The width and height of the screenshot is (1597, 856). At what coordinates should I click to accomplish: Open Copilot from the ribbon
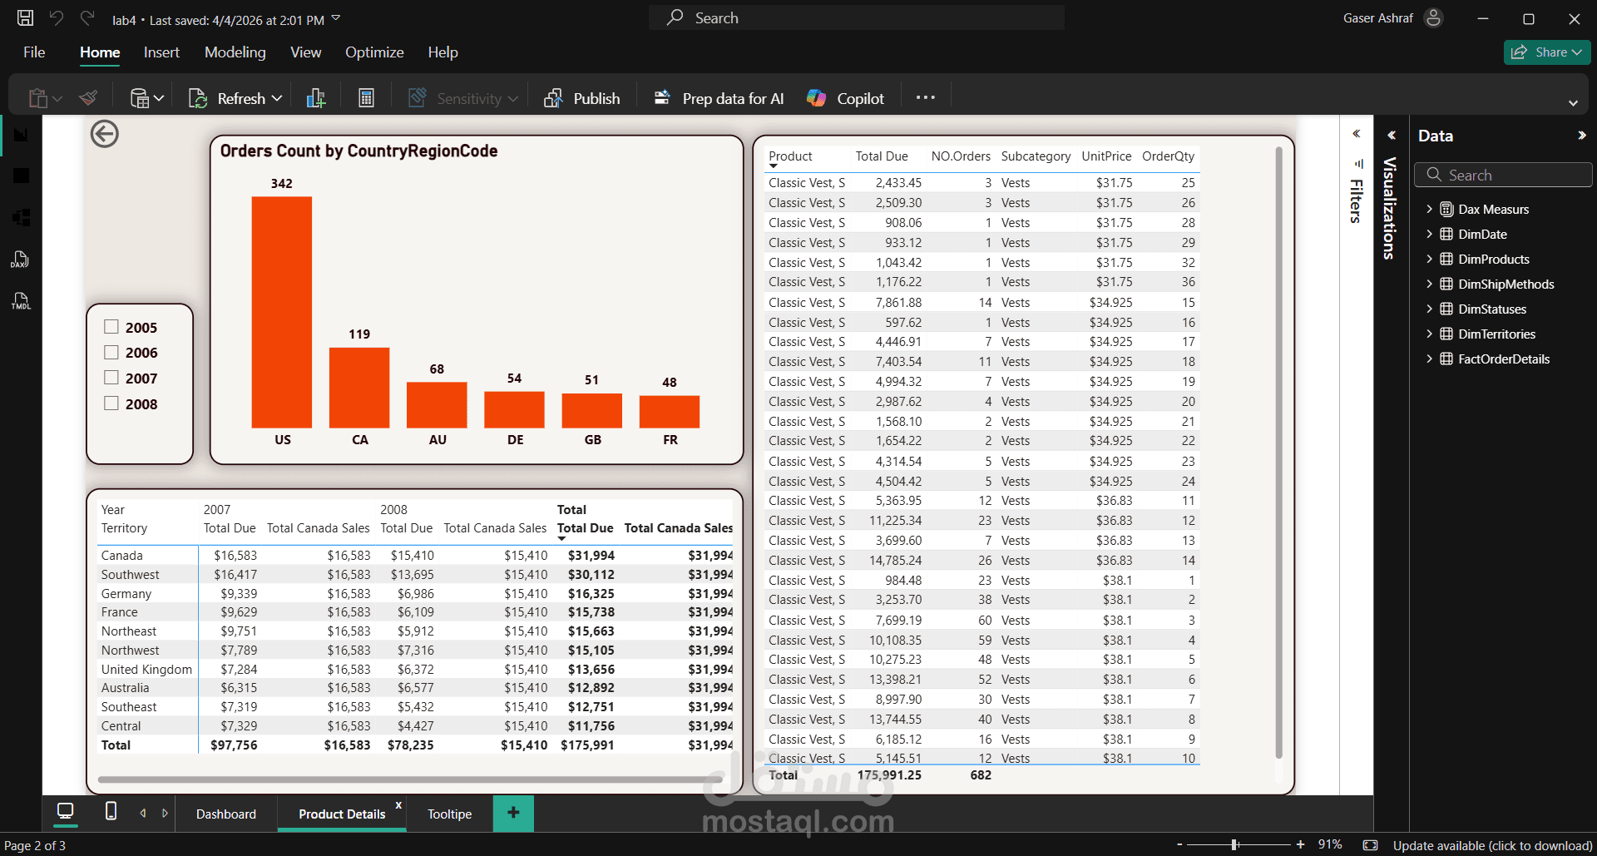[845, 98]
